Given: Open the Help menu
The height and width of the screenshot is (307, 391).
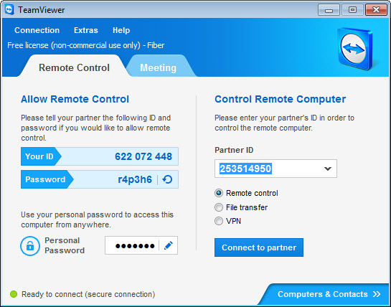Looking at the screenshot, I should pyautogui.click(x=121, y=30).
